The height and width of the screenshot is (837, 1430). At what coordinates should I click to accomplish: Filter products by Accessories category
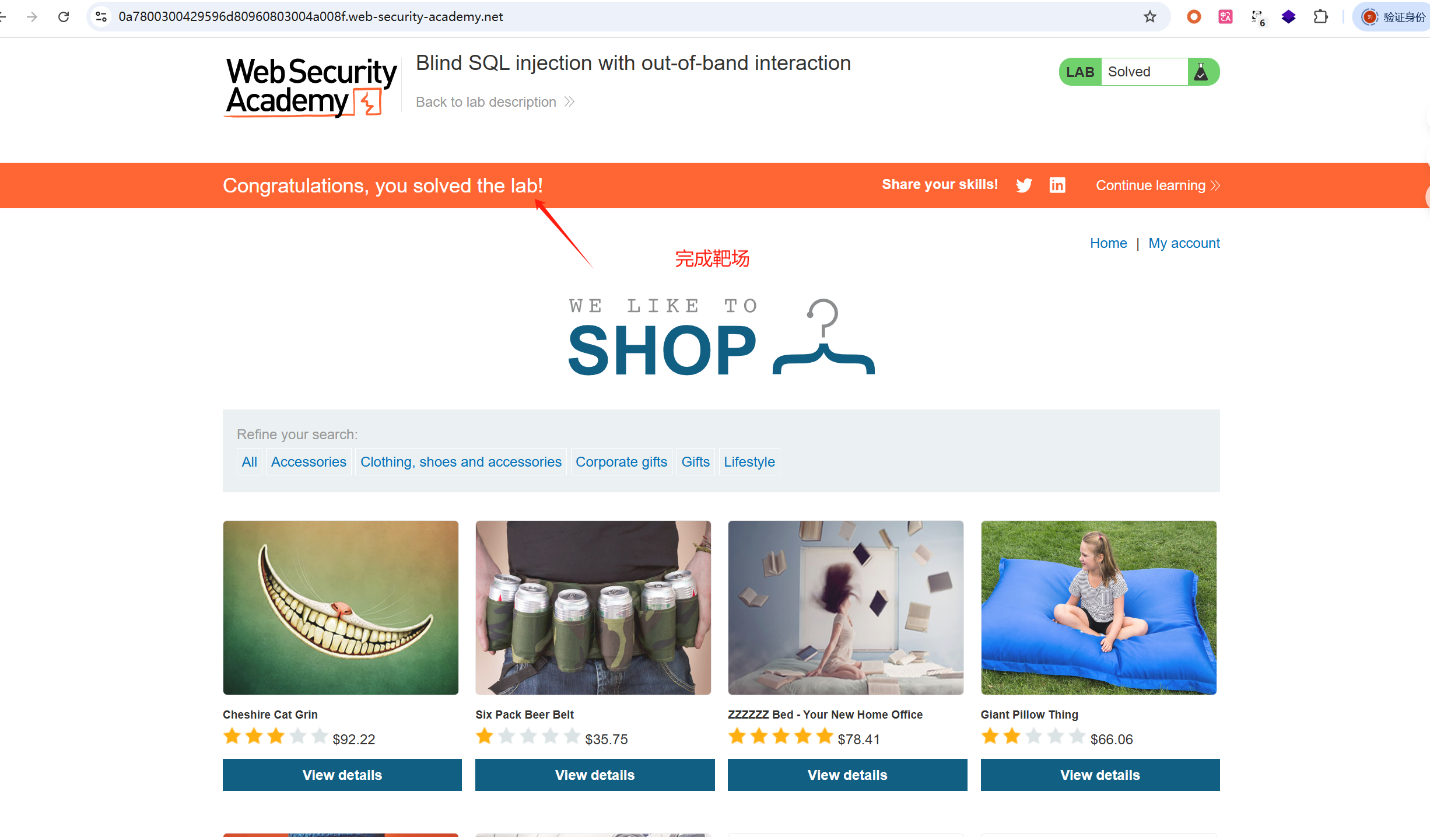click(309, 462)
